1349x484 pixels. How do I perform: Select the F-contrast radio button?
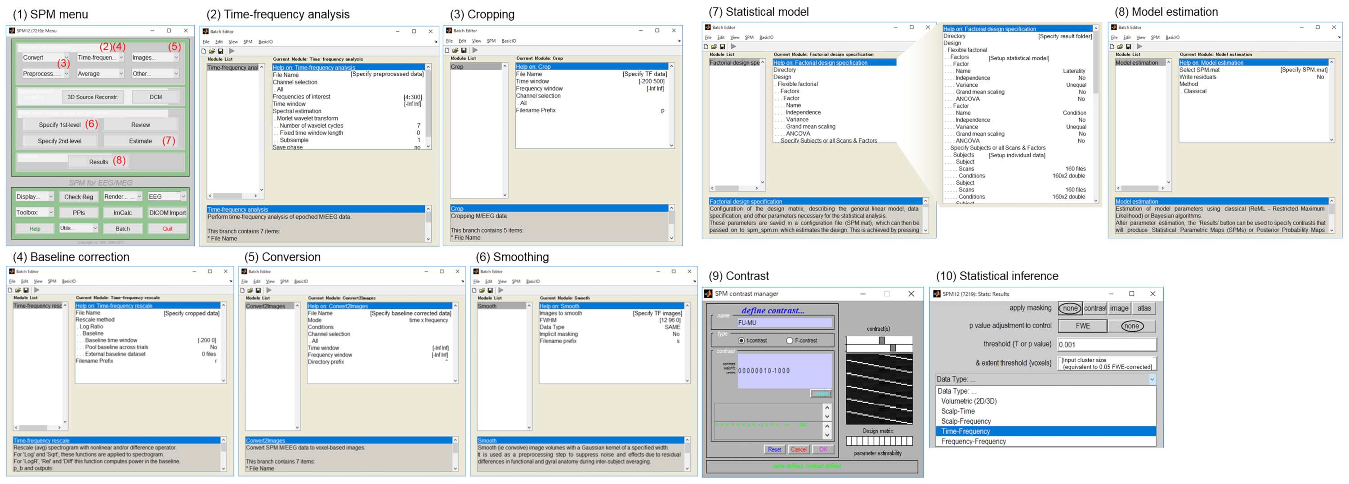(x=789, y=341)
